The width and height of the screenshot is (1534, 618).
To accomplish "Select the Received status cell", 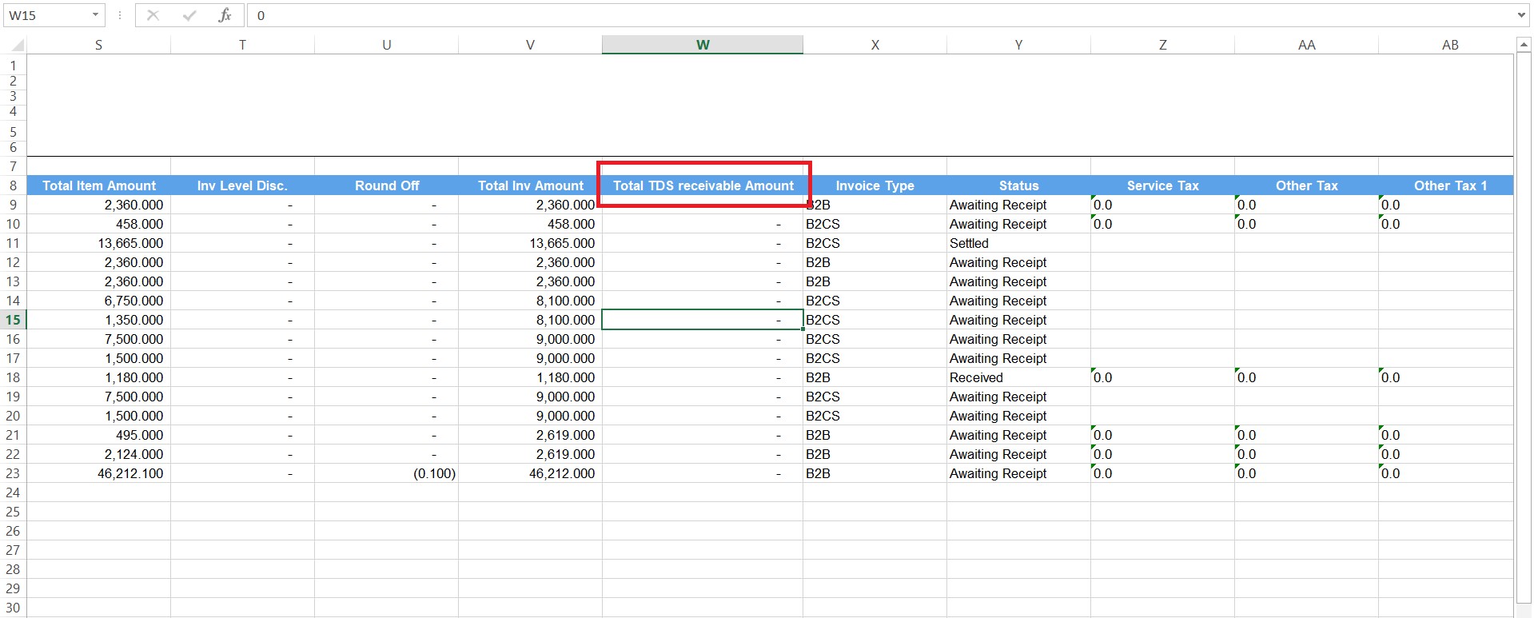I will tap(1018, 377).
